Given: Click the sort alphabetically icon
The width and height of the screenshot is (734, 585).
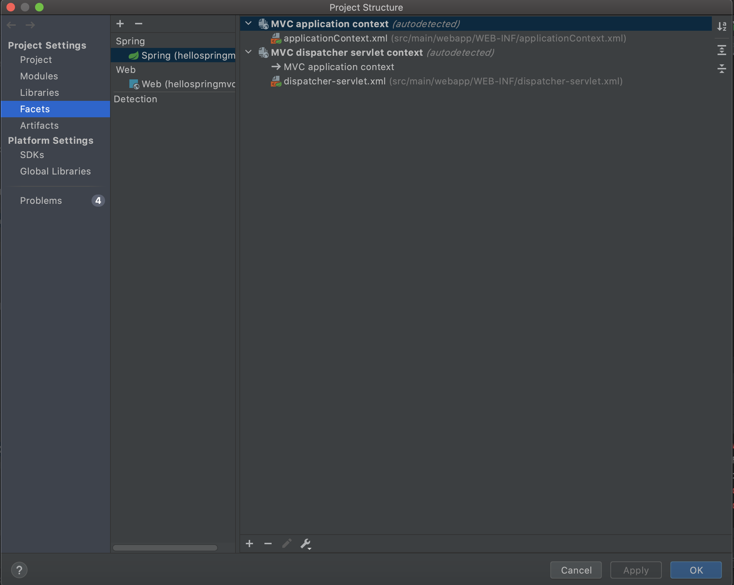Looking at the screenshot, I should click(721, 26).
